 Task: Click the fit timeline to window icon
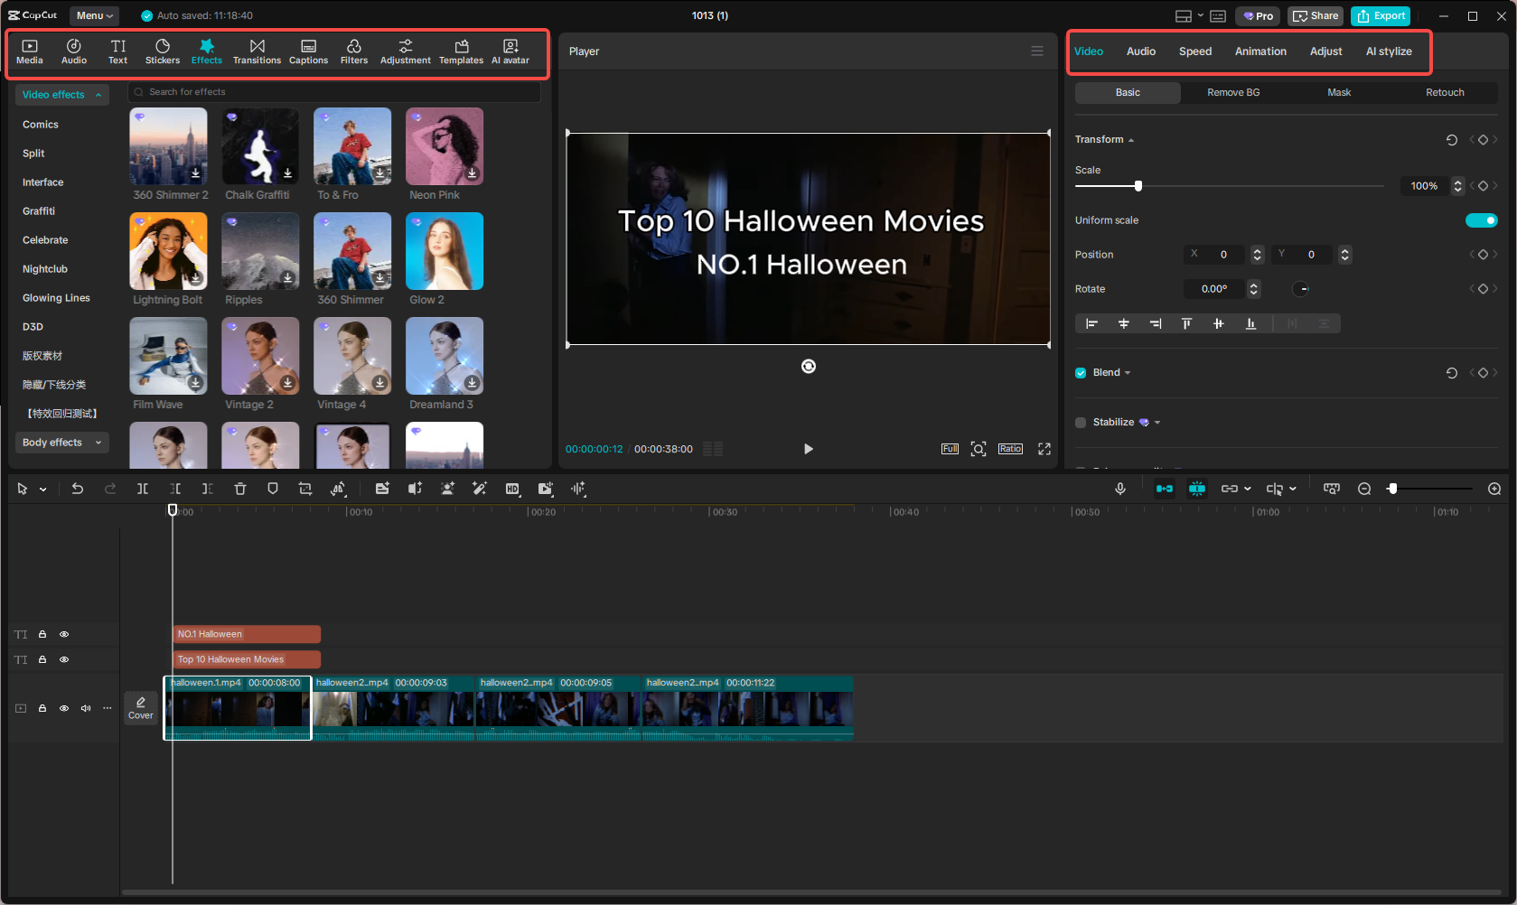point(1332,489)
